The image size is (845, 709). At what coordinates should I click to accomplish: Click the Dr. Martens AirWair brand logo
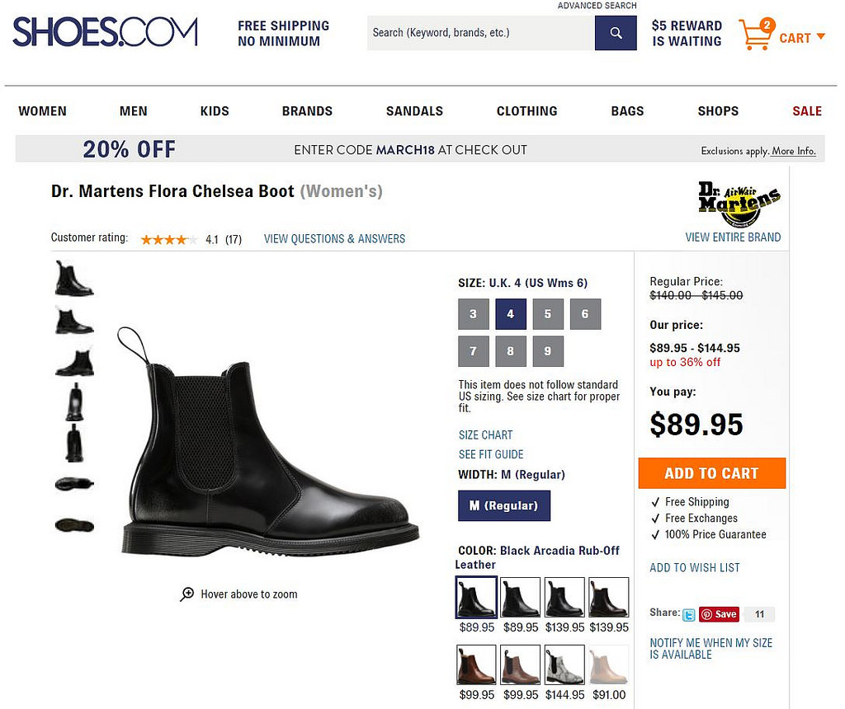739,204
